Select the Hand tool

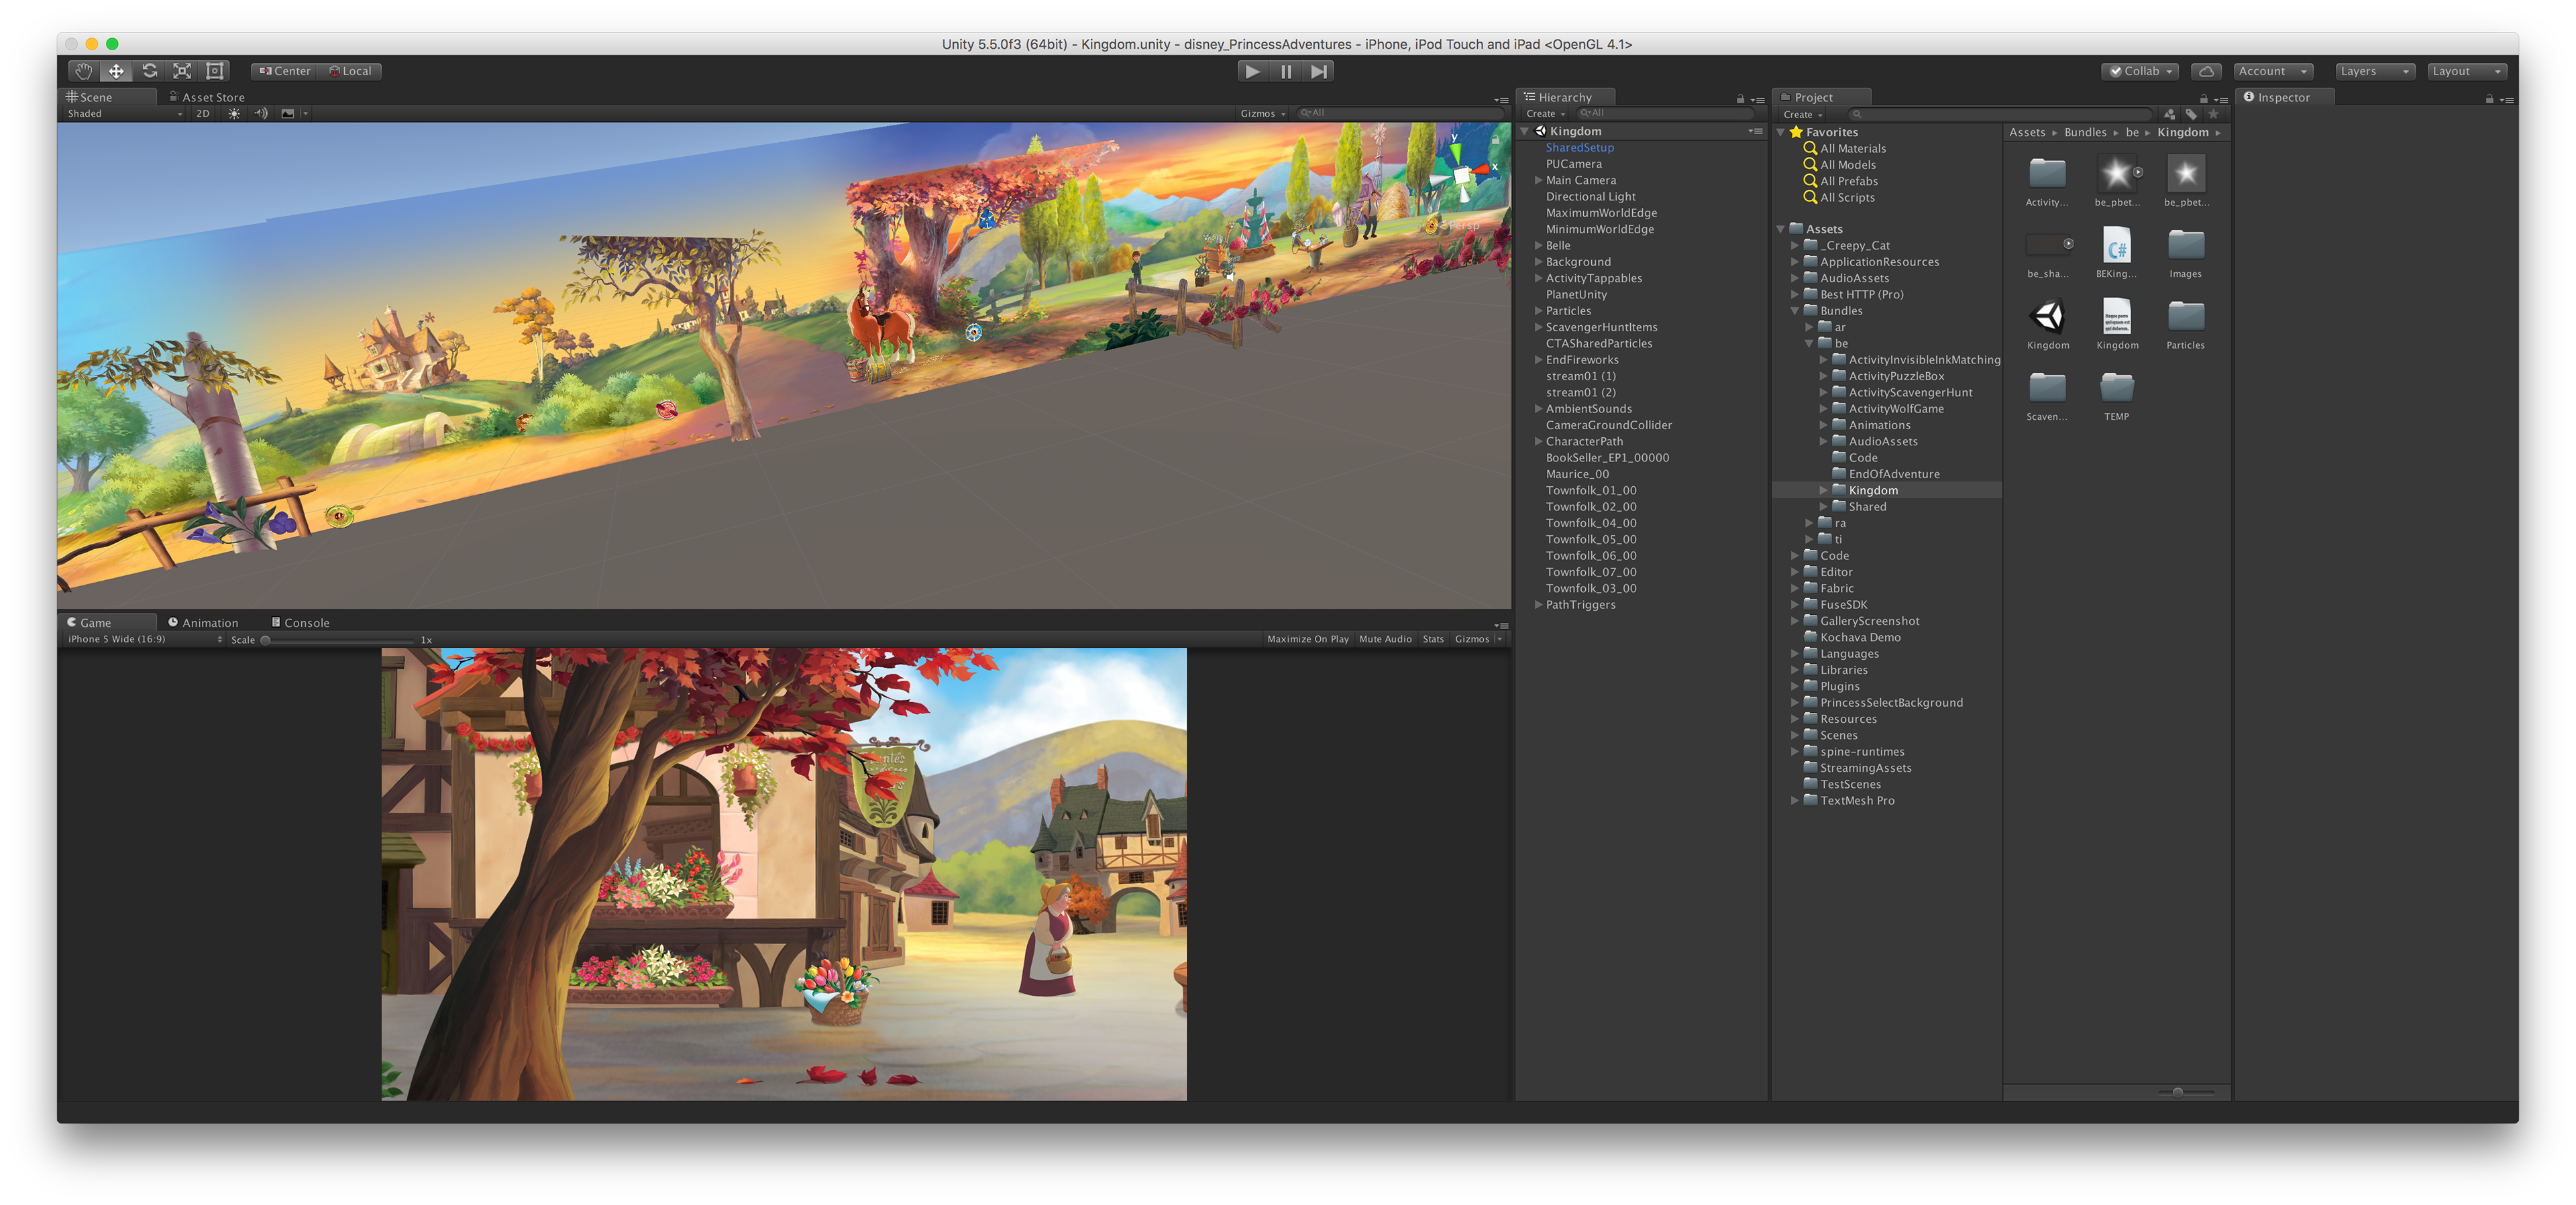click(84, 71)
